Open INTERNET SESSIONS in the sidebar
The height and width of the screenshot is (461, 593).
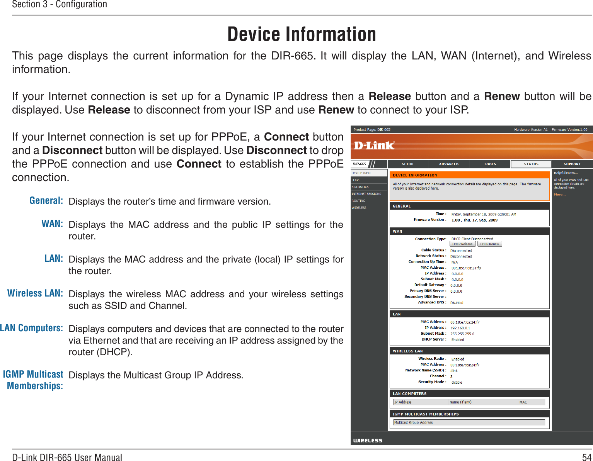pyautogui.click(x=369, y=194)
